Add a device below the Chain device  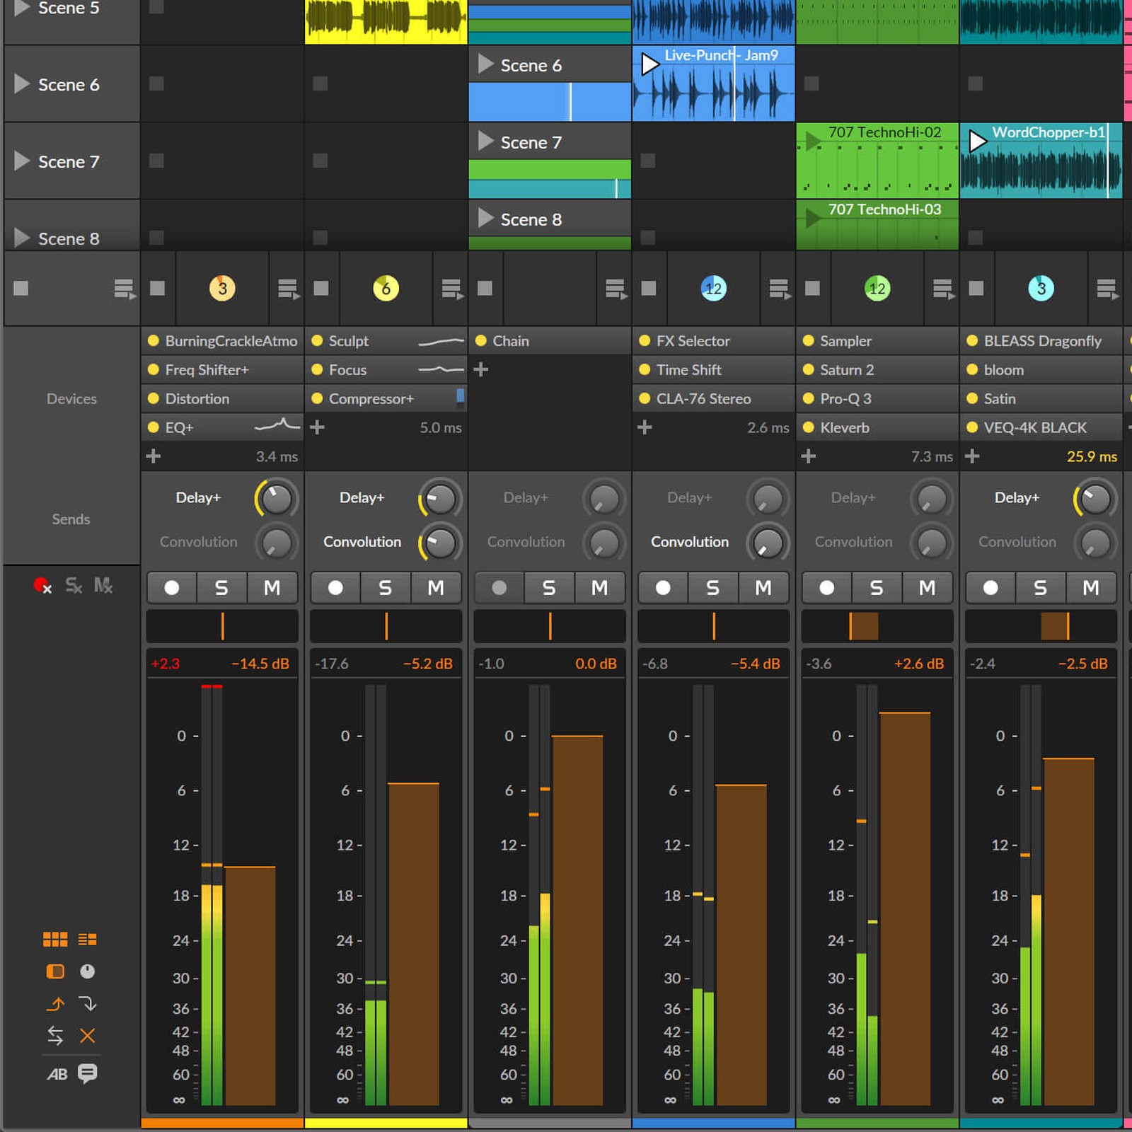pos(480,369)
